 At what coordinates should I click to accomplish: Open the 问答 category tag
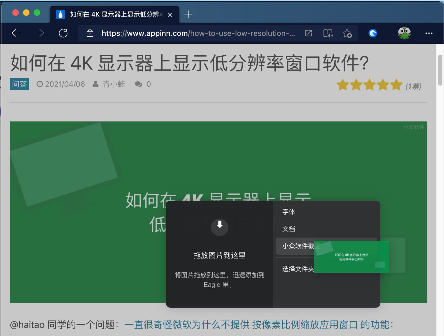click(19, 84)
